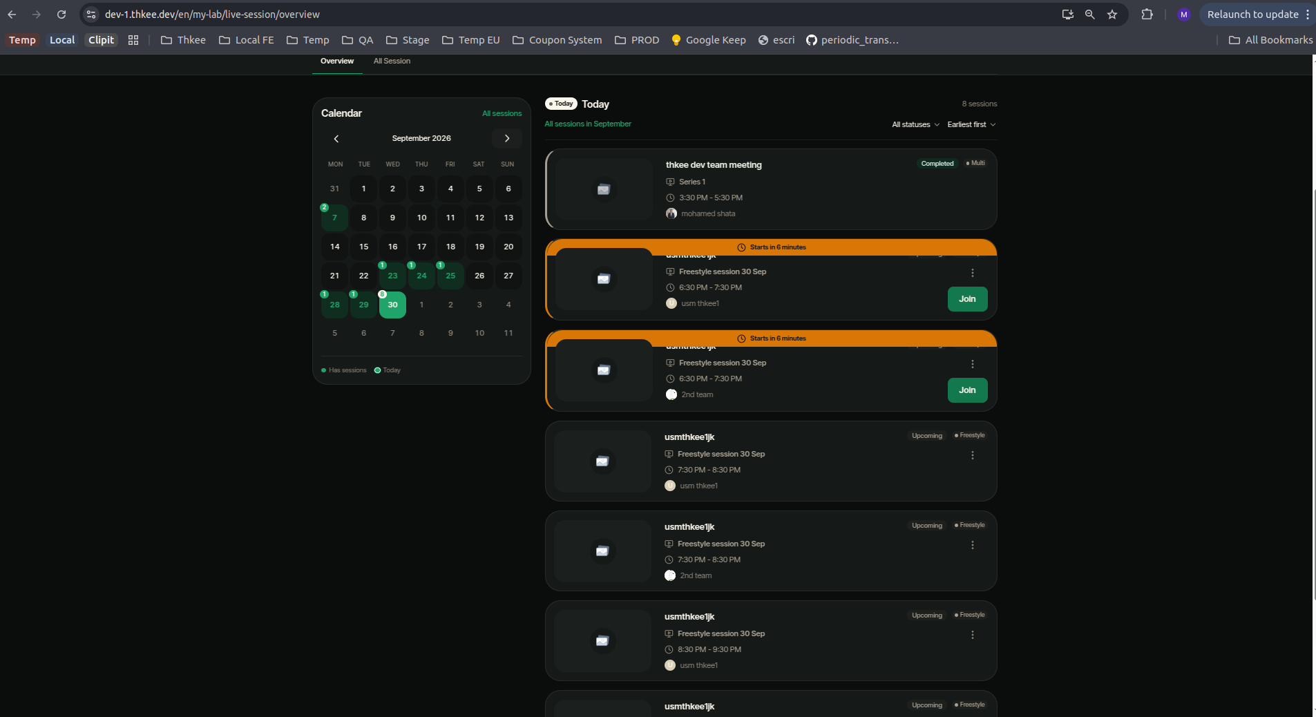Open All sessions in September link
Image resolution: width=1316 pixels, height=717 pixels.
[588, 124]
